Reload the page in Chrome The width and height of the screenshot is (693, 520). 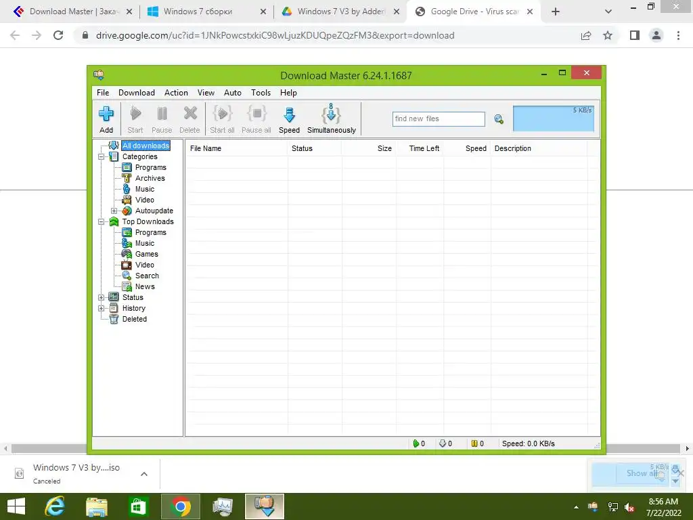58,35
